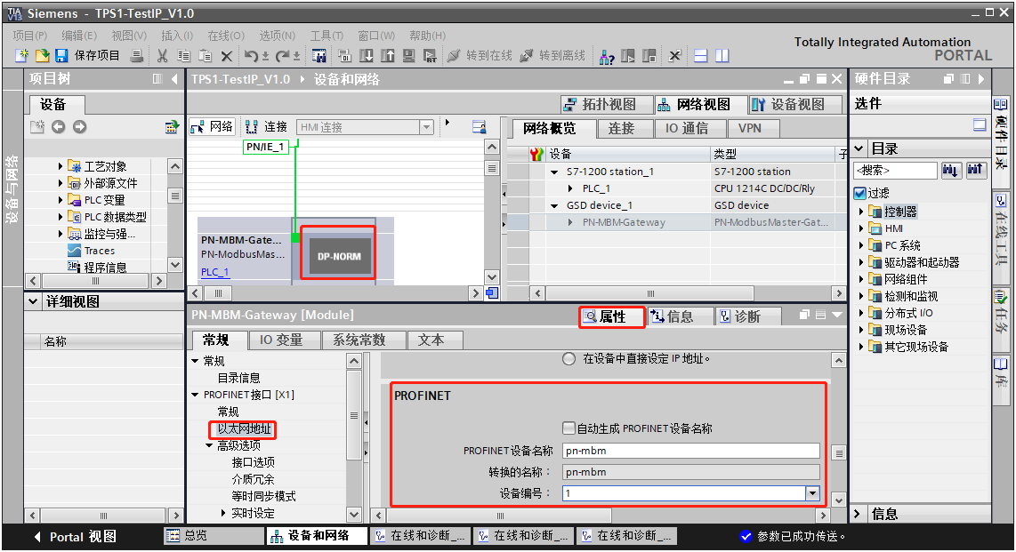Collapse S7-1200 station_1 row
Screen dimensions: 1016x552
554,172
